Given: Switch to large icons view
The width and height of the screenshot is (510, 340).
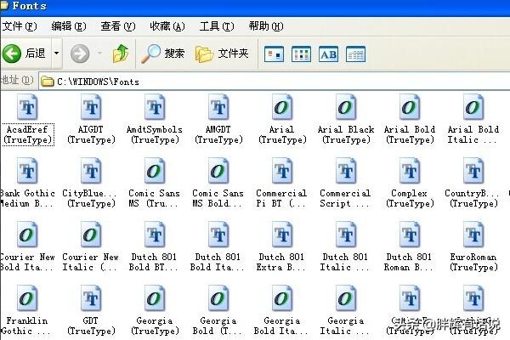Looking at the screenshot, I should point(274,54).
